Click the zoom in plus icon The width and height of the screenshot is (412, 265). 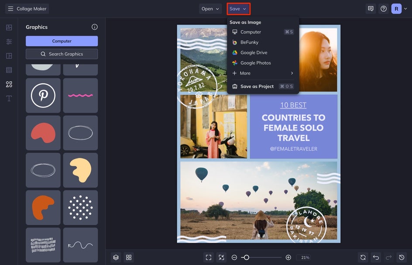click(288, 258)
